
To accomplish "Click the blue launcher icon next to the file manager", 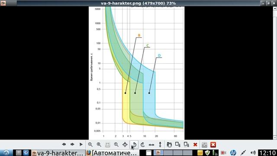I will click(x=26, y=153).
